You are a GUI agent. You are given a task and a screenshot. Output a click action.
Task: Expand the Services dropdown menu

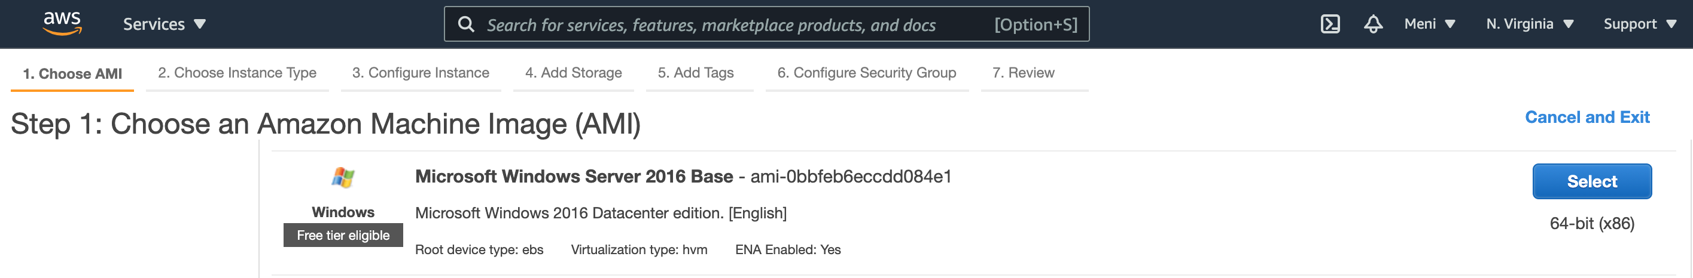click(x=165, y=24)
